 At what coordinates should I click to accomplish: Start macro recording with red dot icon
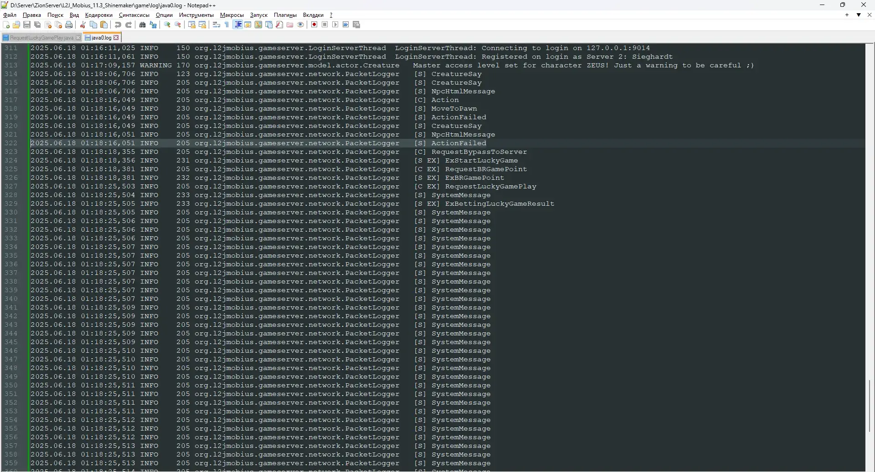click(314, 25)
